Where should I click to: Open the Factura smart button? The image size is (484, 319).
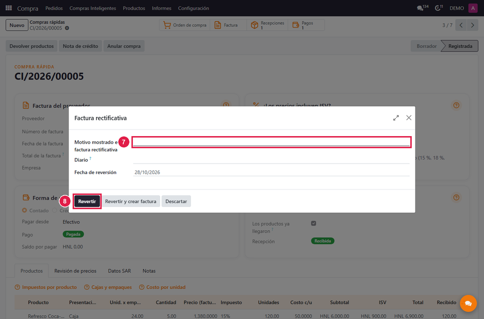(228, 25)
